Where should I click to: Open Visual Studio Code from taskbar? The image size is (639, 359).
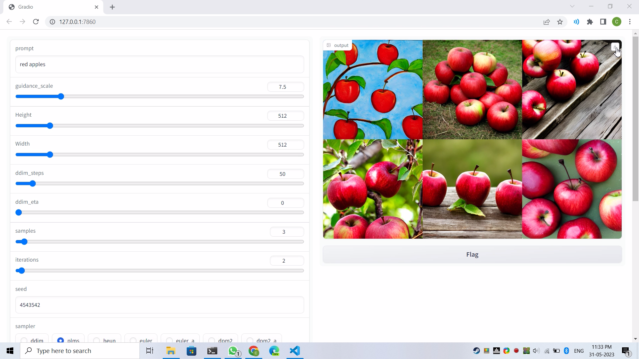tap(295, 351)
